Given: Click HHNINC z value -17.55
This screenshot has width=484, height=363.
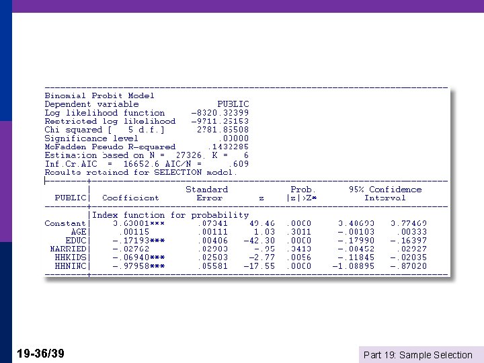Looking at the screenshot, I should (x=259, y=266).
